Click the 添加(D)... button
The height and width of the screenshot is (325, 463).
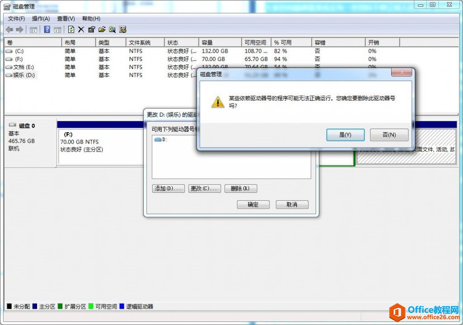tap(168, 188)
